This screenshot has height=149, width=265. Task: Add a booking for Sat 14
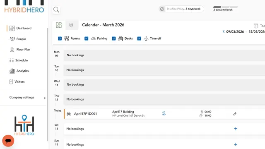[x=236, y=129]
